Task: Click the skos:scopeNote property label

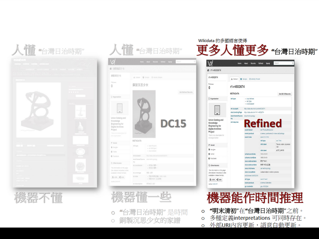Action: click(x=250, y=172)
